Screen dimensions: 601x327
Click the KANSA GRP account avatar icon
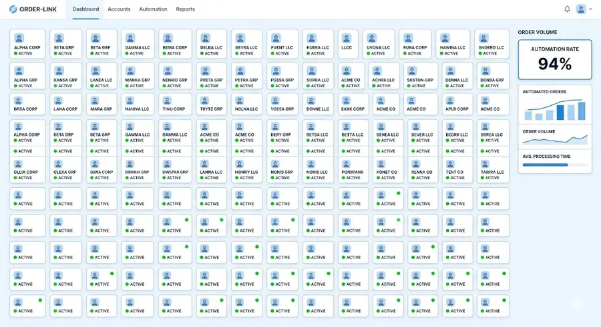(x=59, y=71)
